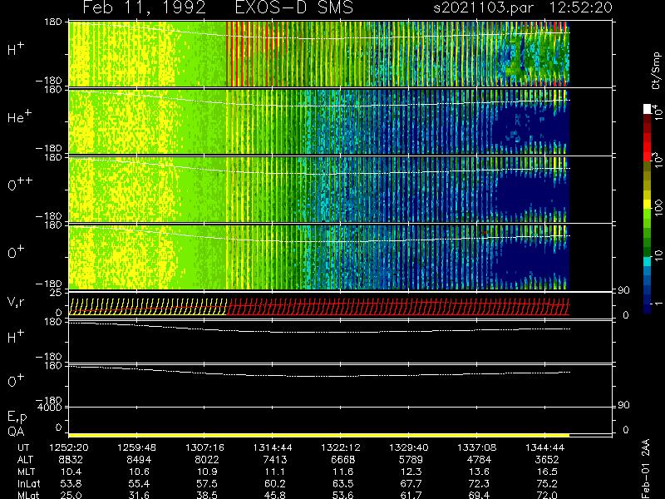665x499 pixels.
Task: Click the 'InLat' row label
Action: pyautogui.click(x=29, y=483)
